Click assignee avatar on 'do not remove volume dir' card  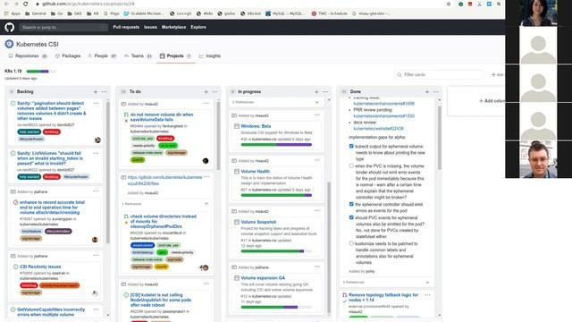[x=206, y=161]
